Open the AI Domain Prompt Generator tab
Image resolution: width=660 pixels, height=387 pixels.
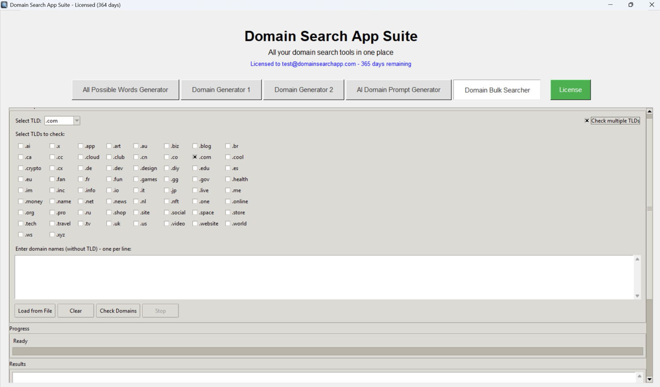(x=399, y=90)
